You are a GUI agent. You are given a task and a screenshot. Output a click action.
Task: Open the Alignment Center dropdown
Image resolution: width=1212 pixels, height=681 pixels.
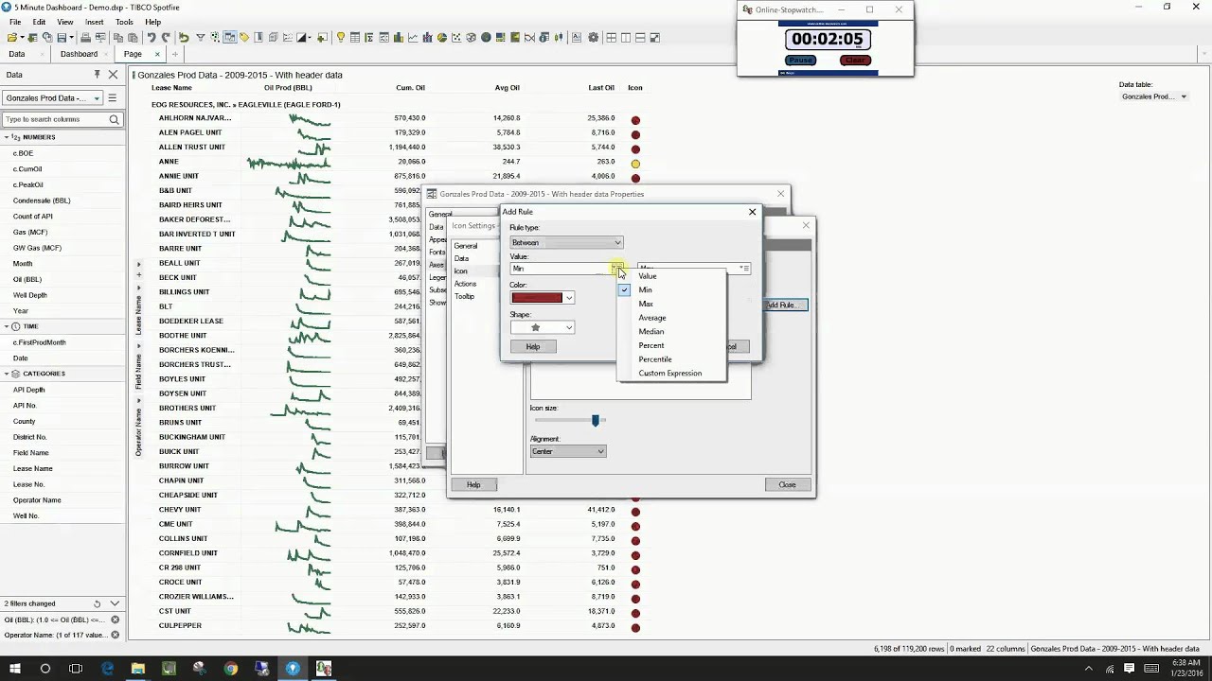(x=568, y=451)
